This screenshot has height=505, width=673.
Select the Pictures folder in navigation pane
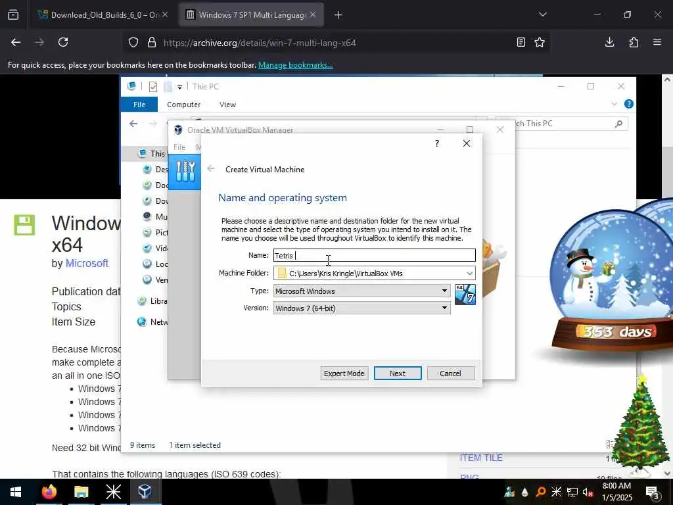[155, 232]
